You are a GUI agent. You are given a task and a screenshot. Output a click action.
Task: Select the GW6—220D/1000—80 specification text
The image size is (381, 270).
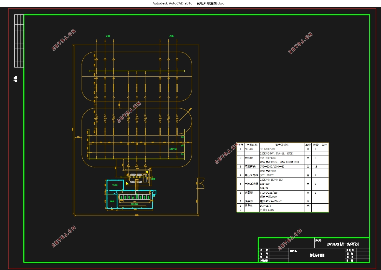tap(272, 167)
